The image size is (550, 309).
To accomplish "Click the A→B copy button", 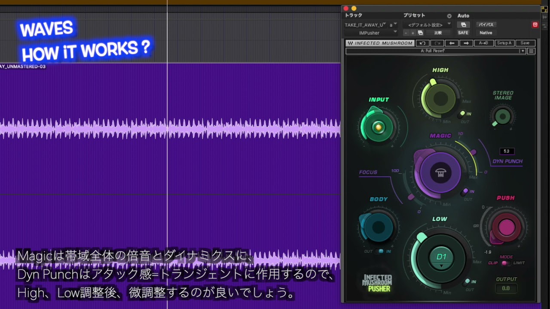I will [483, 43].
